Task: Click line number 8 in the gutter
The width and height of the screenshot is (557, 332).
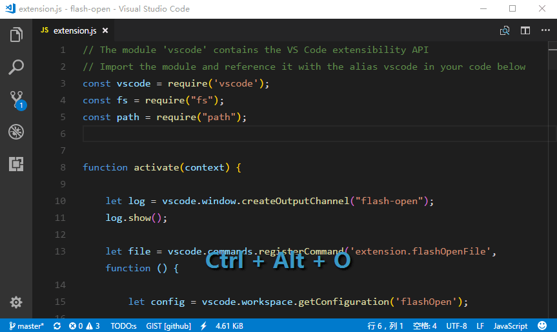Action: coord(63,167)
